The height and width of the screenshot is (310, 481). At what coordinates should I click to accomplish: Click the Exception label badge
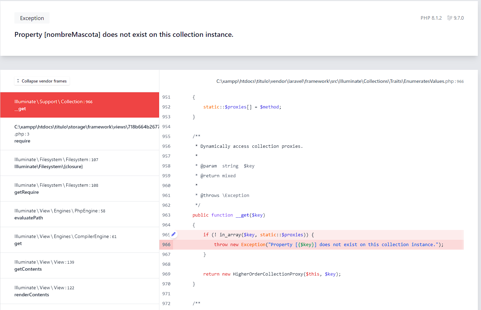click(x=32, y=18)
